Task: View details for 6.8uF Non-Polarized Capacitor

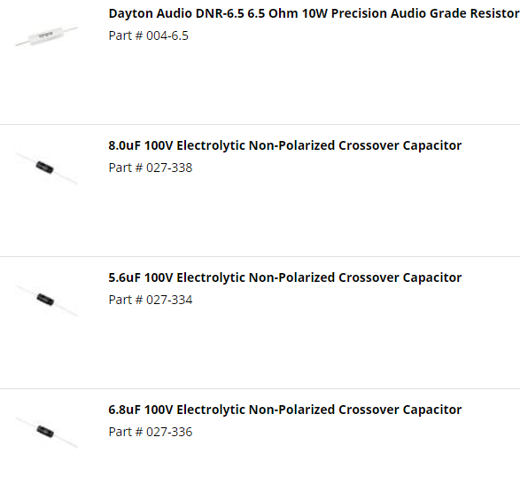Action: 285,410
